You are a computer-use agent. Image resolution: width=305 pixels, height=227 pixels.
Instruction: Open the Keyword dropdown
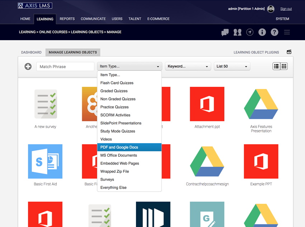coord(188,66)
